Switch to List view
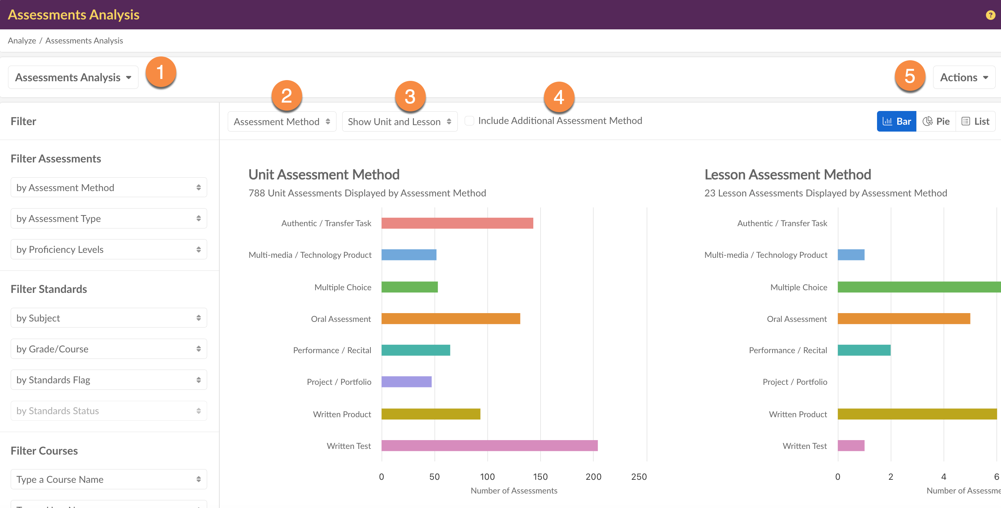Viewport: 1001px width, 508px height. (x=975, y=122)
